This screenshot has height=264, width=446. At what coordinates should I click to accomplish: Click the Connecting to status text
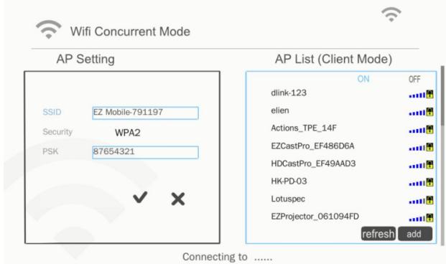(227, 257)
